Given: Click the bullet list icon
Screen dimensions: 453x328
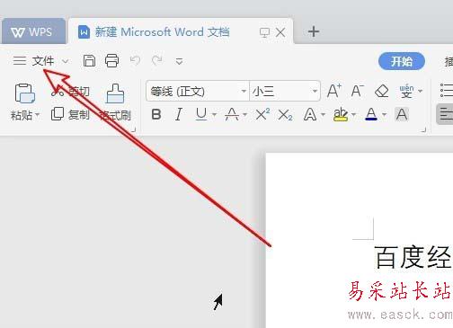Looking at the screenshot, I should (446, 91).
